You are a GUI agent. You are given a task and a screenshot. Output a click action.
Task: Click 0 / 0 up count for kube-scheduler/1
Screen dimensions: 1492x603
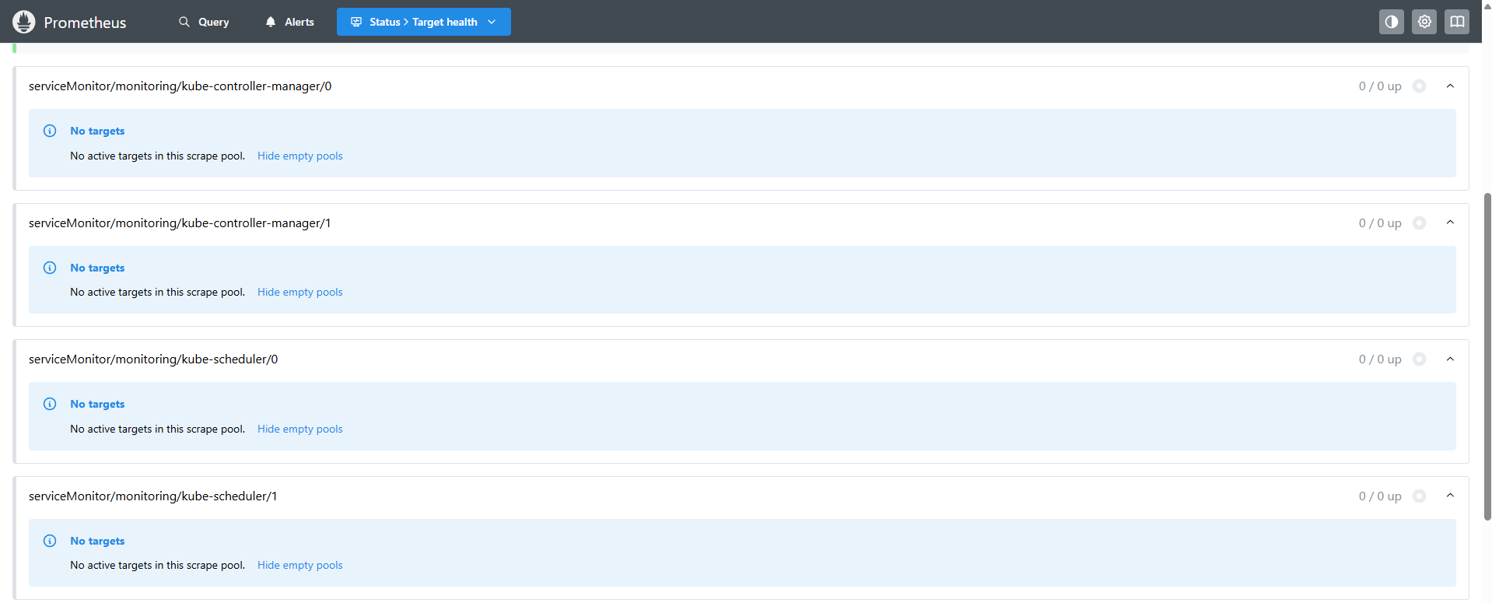tap(1380, 496)
